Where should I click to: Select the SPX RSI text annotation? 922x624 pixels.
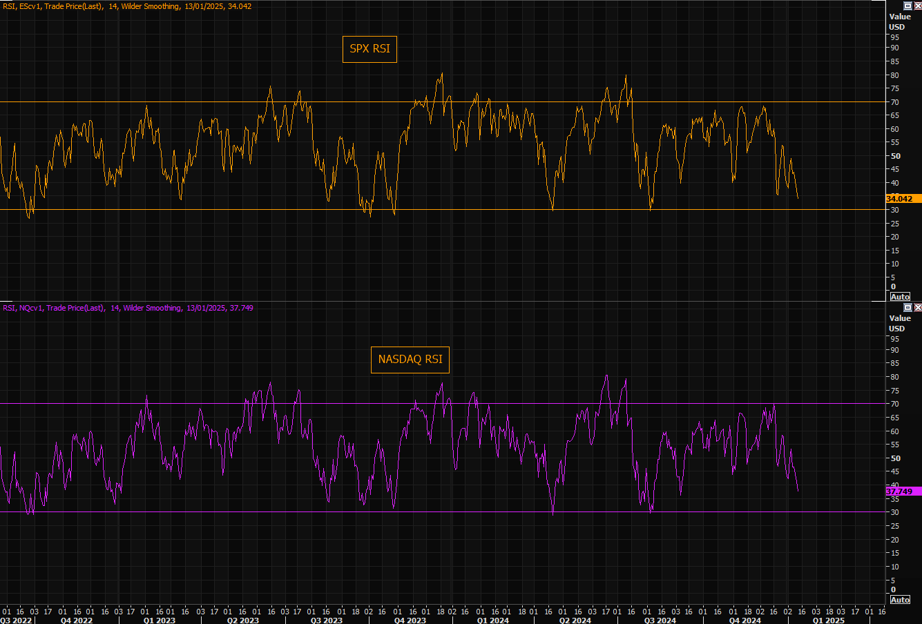point(369,49)
